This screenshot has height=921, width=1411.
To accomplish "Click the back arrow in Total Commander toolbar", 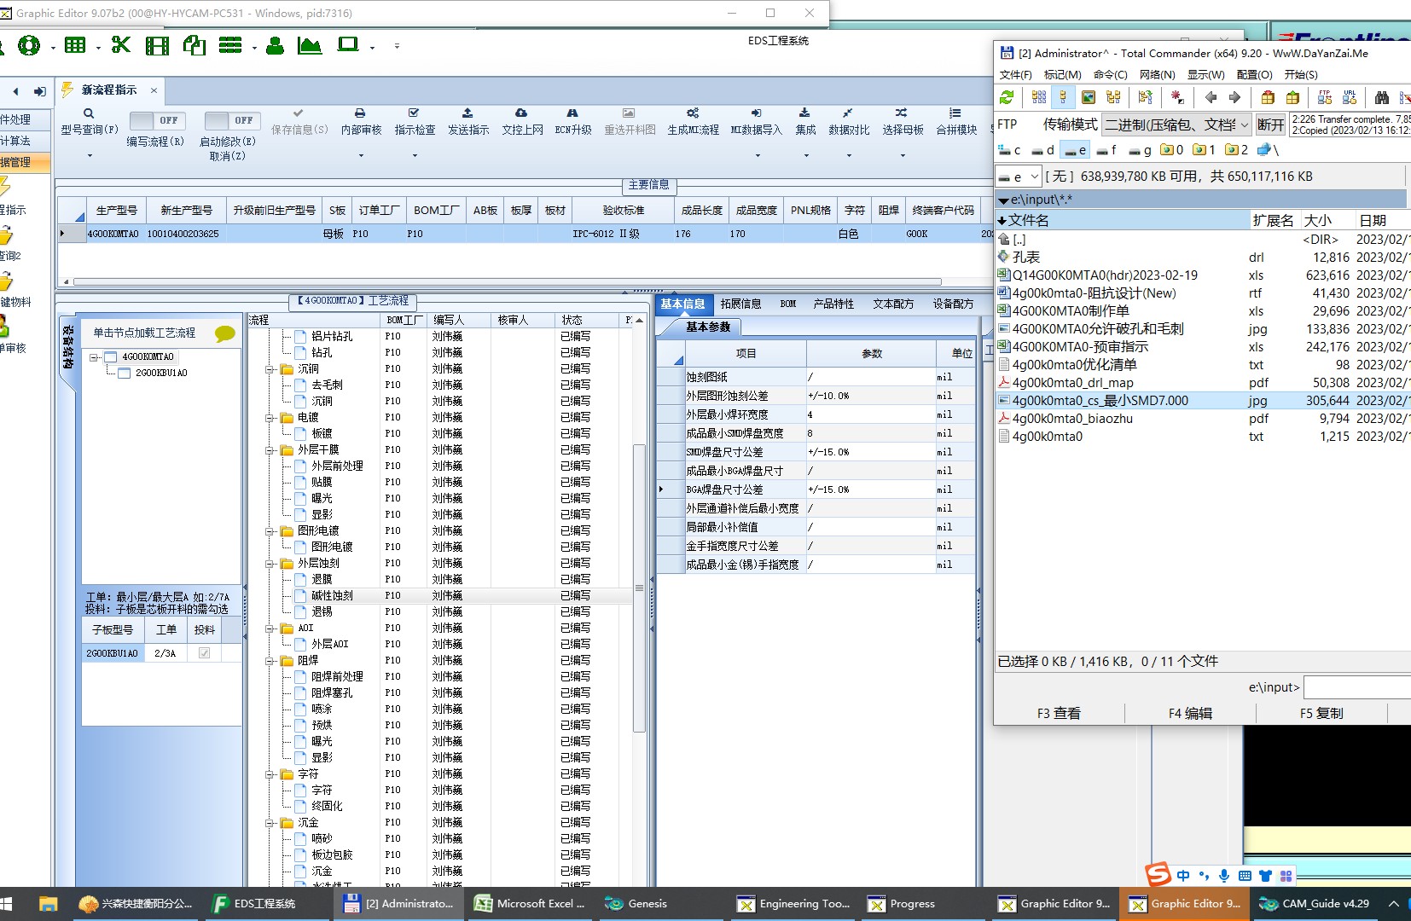I will tap(1211, 97).
